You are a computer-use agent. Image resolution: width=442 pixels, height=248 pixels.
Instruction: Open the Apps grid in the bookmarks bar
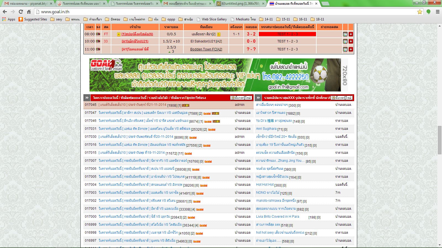(9, 19)
